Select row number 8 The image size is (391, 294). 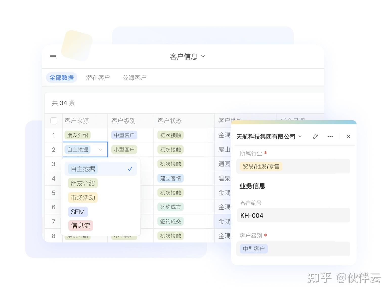click(54, 236)
